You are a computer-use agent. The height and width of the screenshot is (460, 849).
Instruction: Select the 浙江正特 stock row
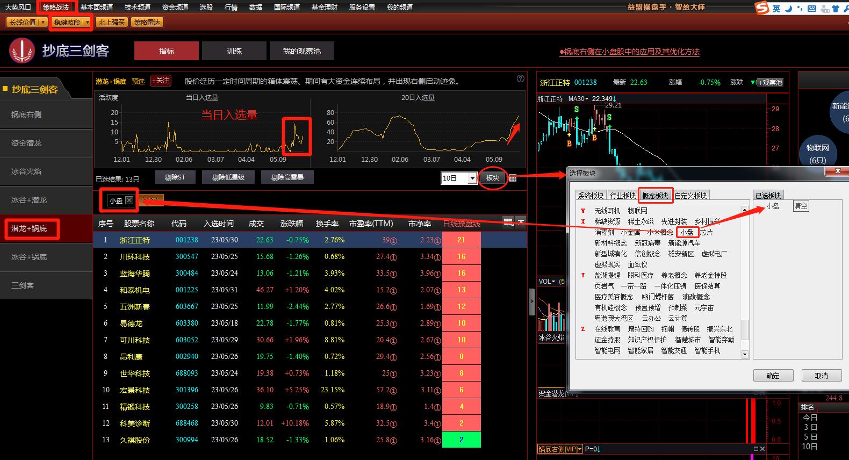click(310, 240)
